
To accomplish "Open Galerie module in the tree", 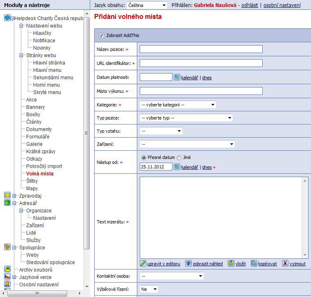I will 34,144.
